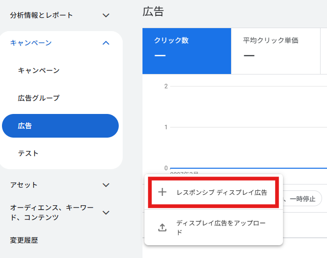Viewport: 327px width, 258px height.
Task: Open 変更履歴 in the sidebar
Action: [x=24, y=240]
